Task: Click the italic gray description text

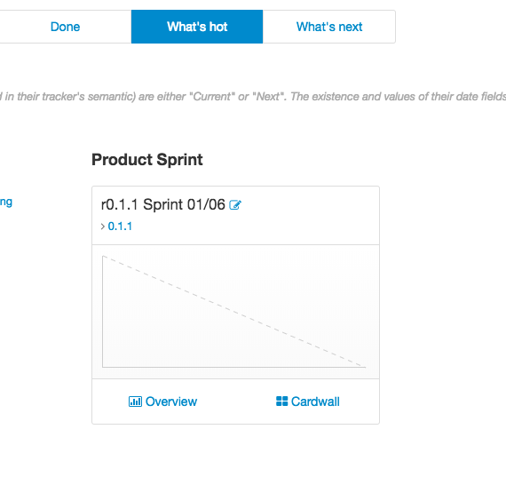Action: pos(253,96)
